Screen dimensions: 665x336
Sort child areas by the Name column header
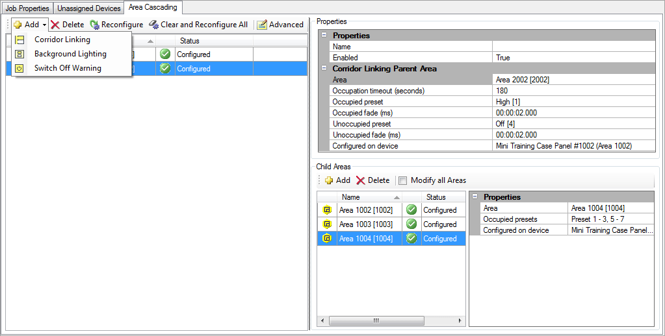coord(369,197)
